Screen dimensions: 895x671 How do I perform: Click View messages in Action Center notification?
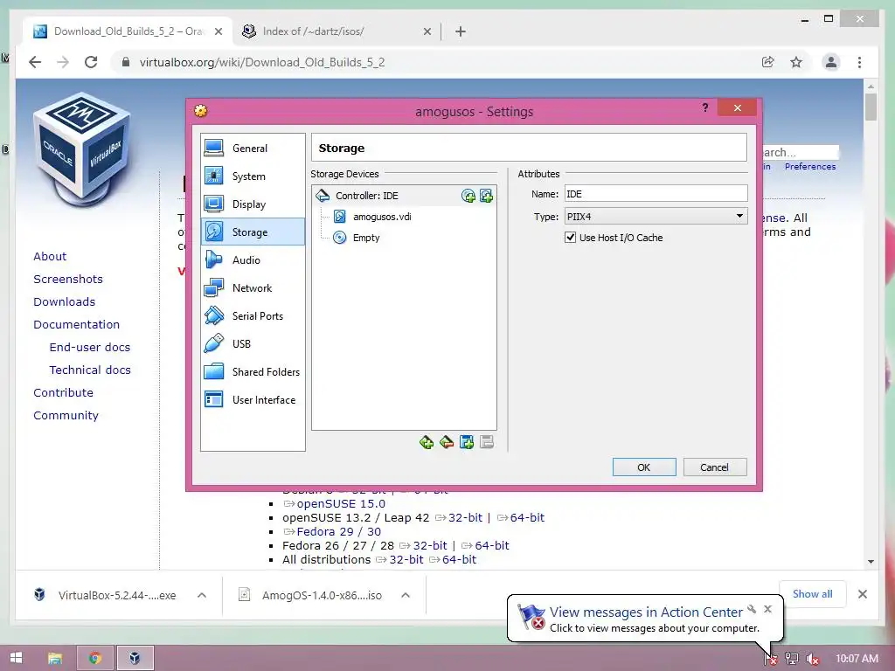coord(646,612)
